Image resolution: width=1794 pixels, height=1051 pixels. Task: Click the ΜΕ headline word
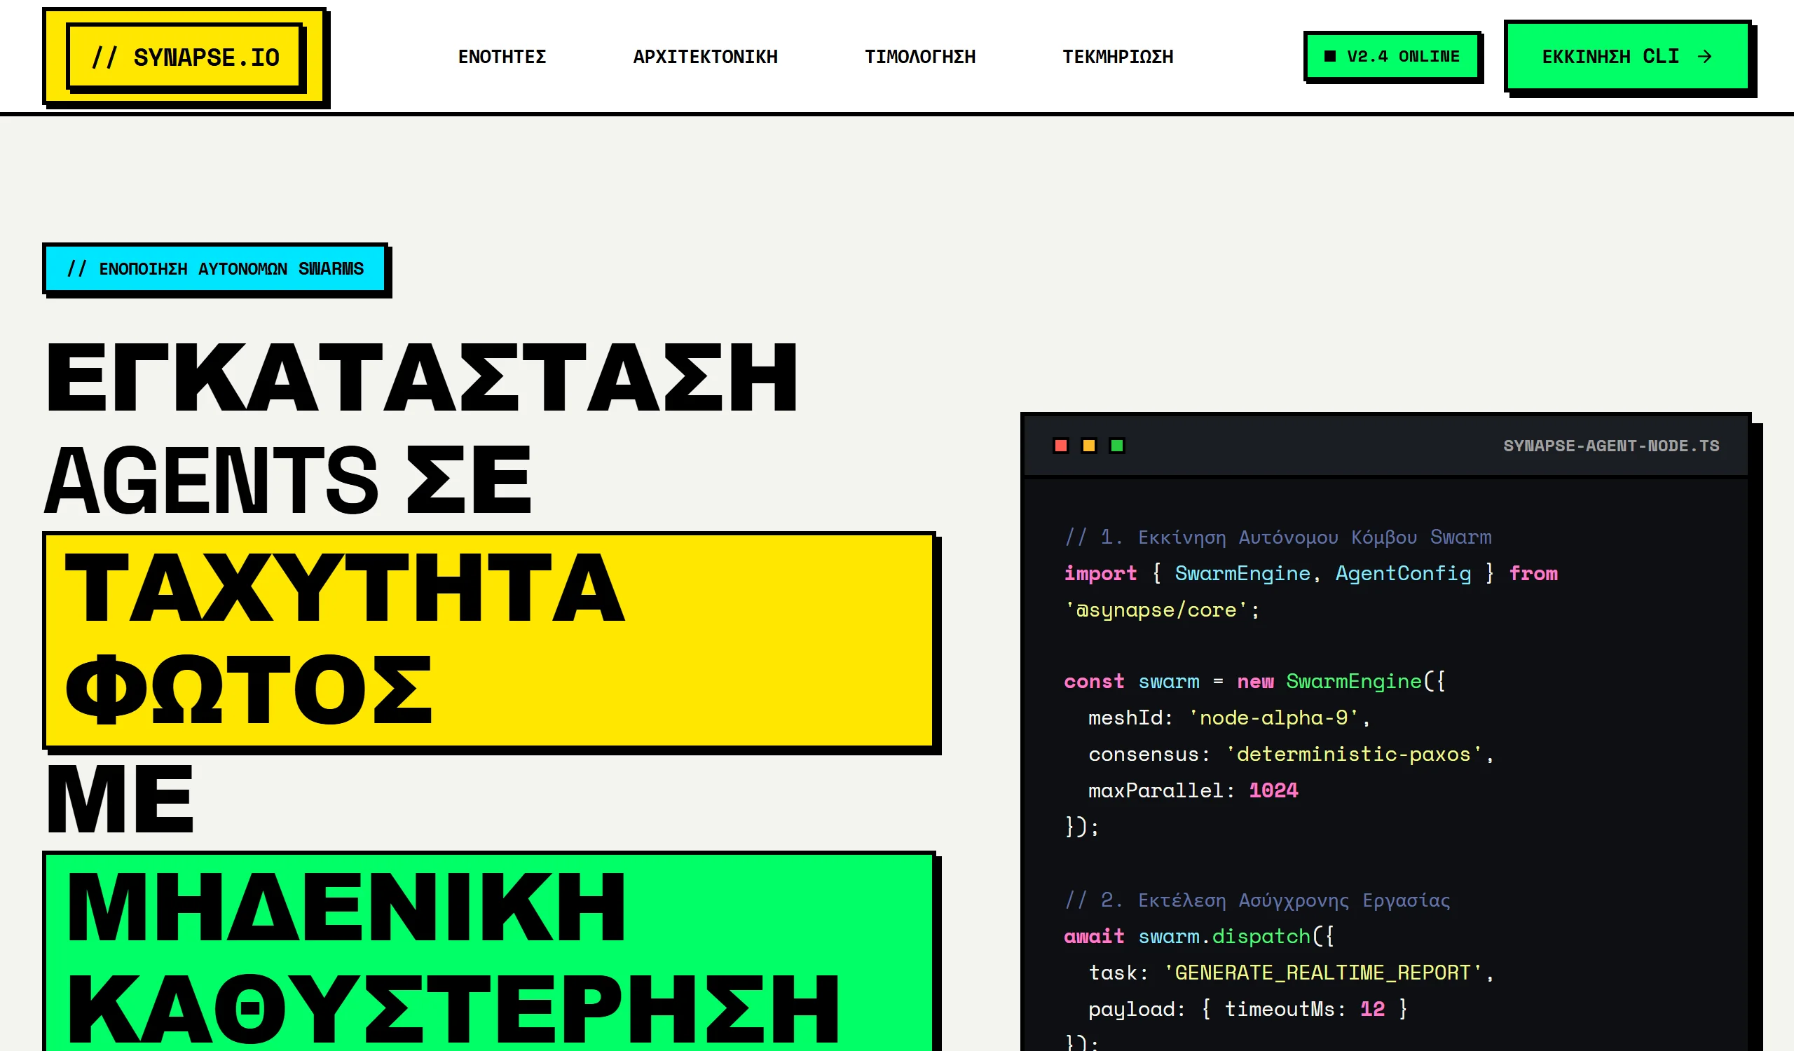coord(120,797)
